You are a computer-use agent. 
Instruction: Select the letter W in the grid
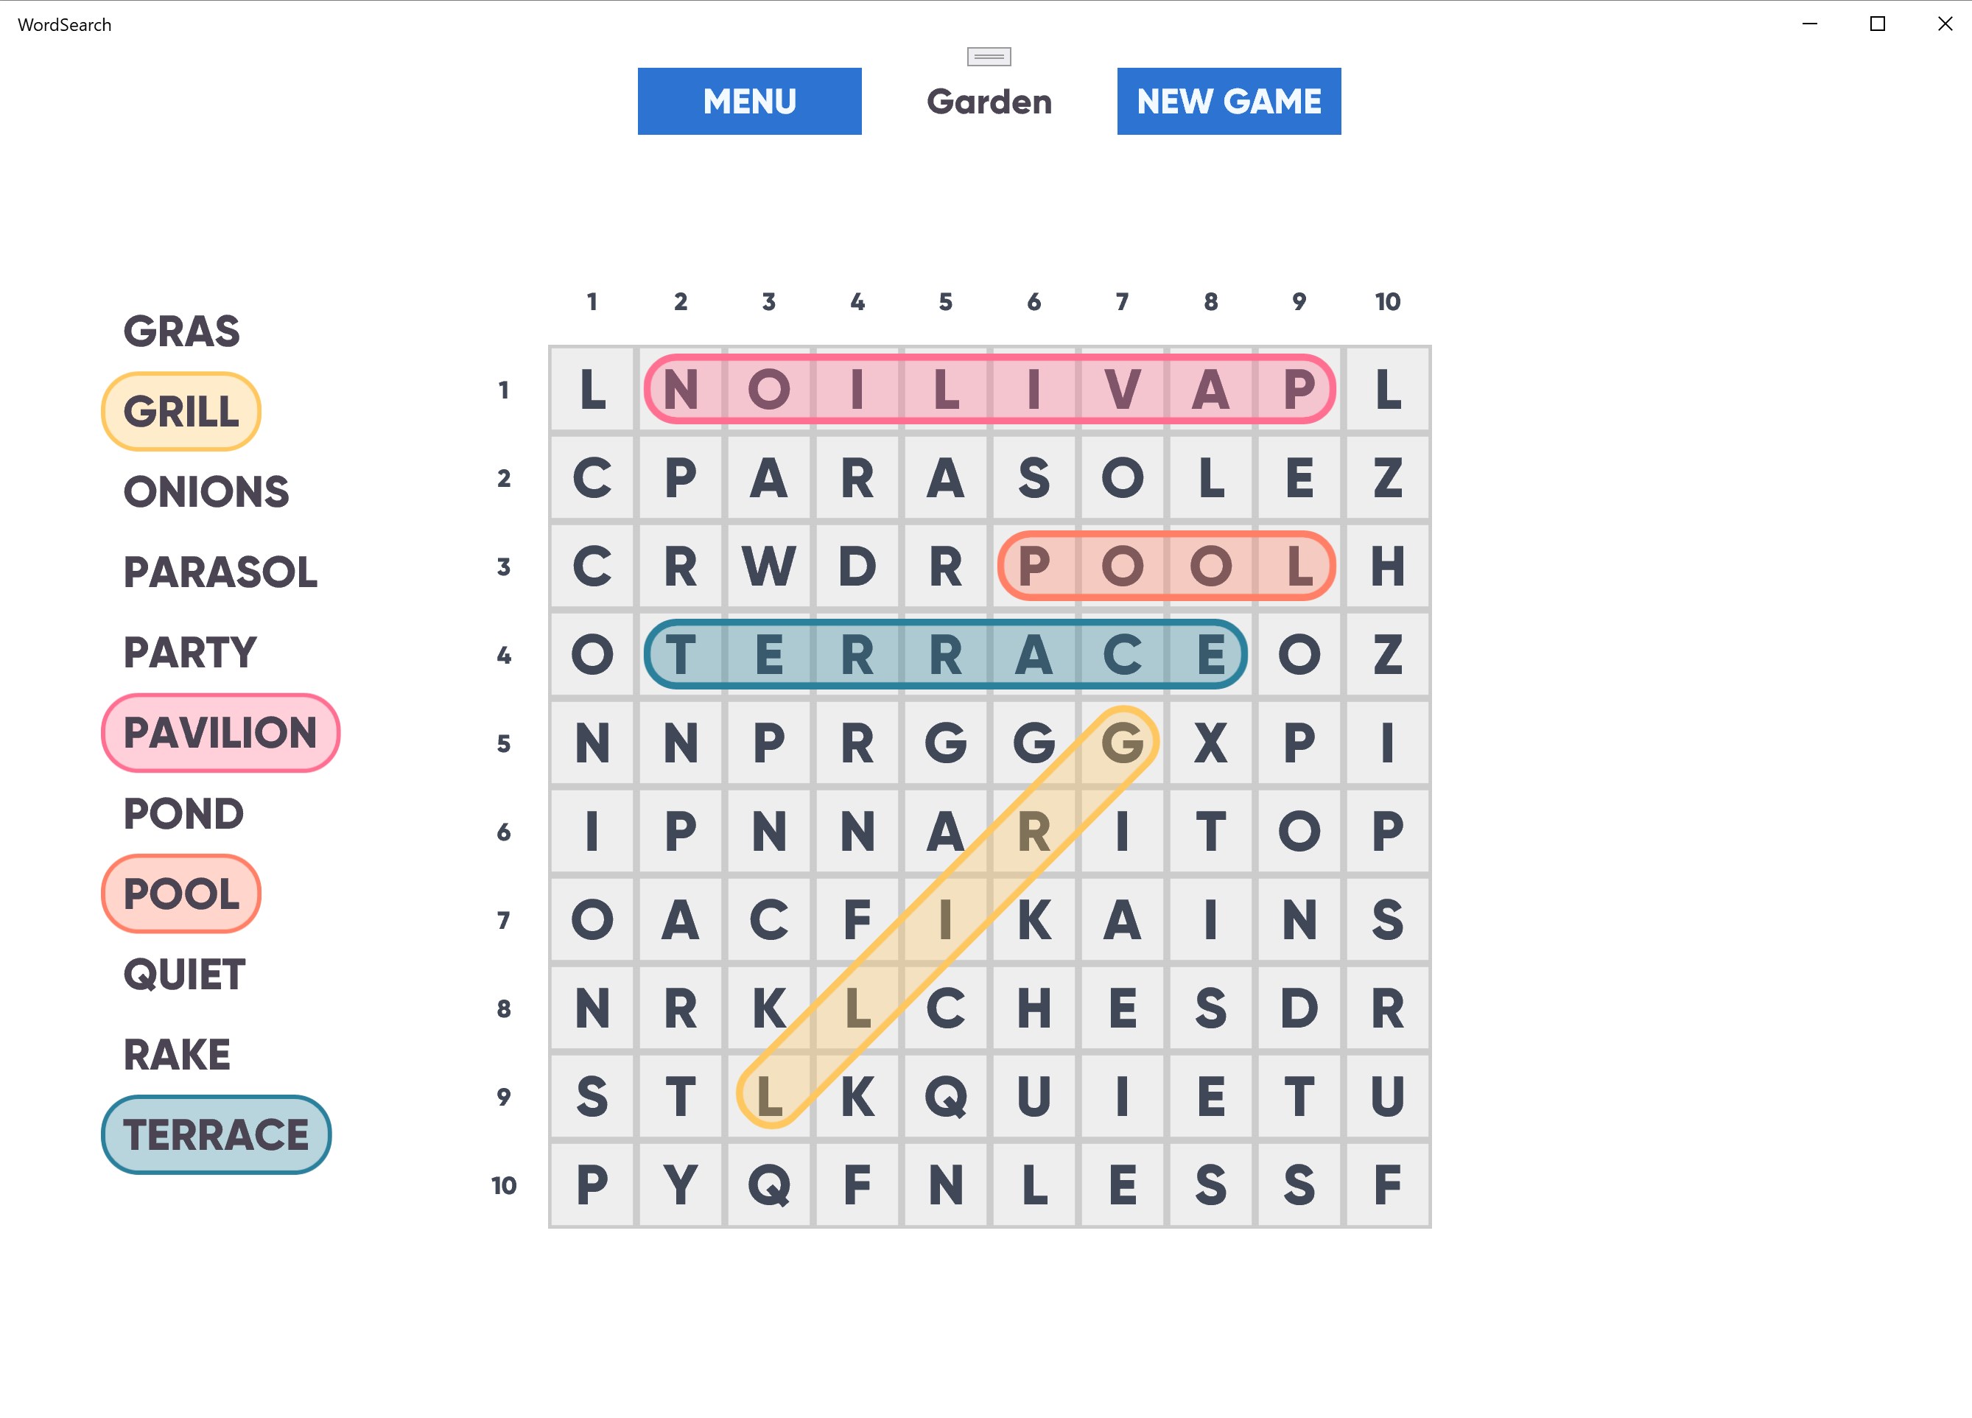pos(768,567)
